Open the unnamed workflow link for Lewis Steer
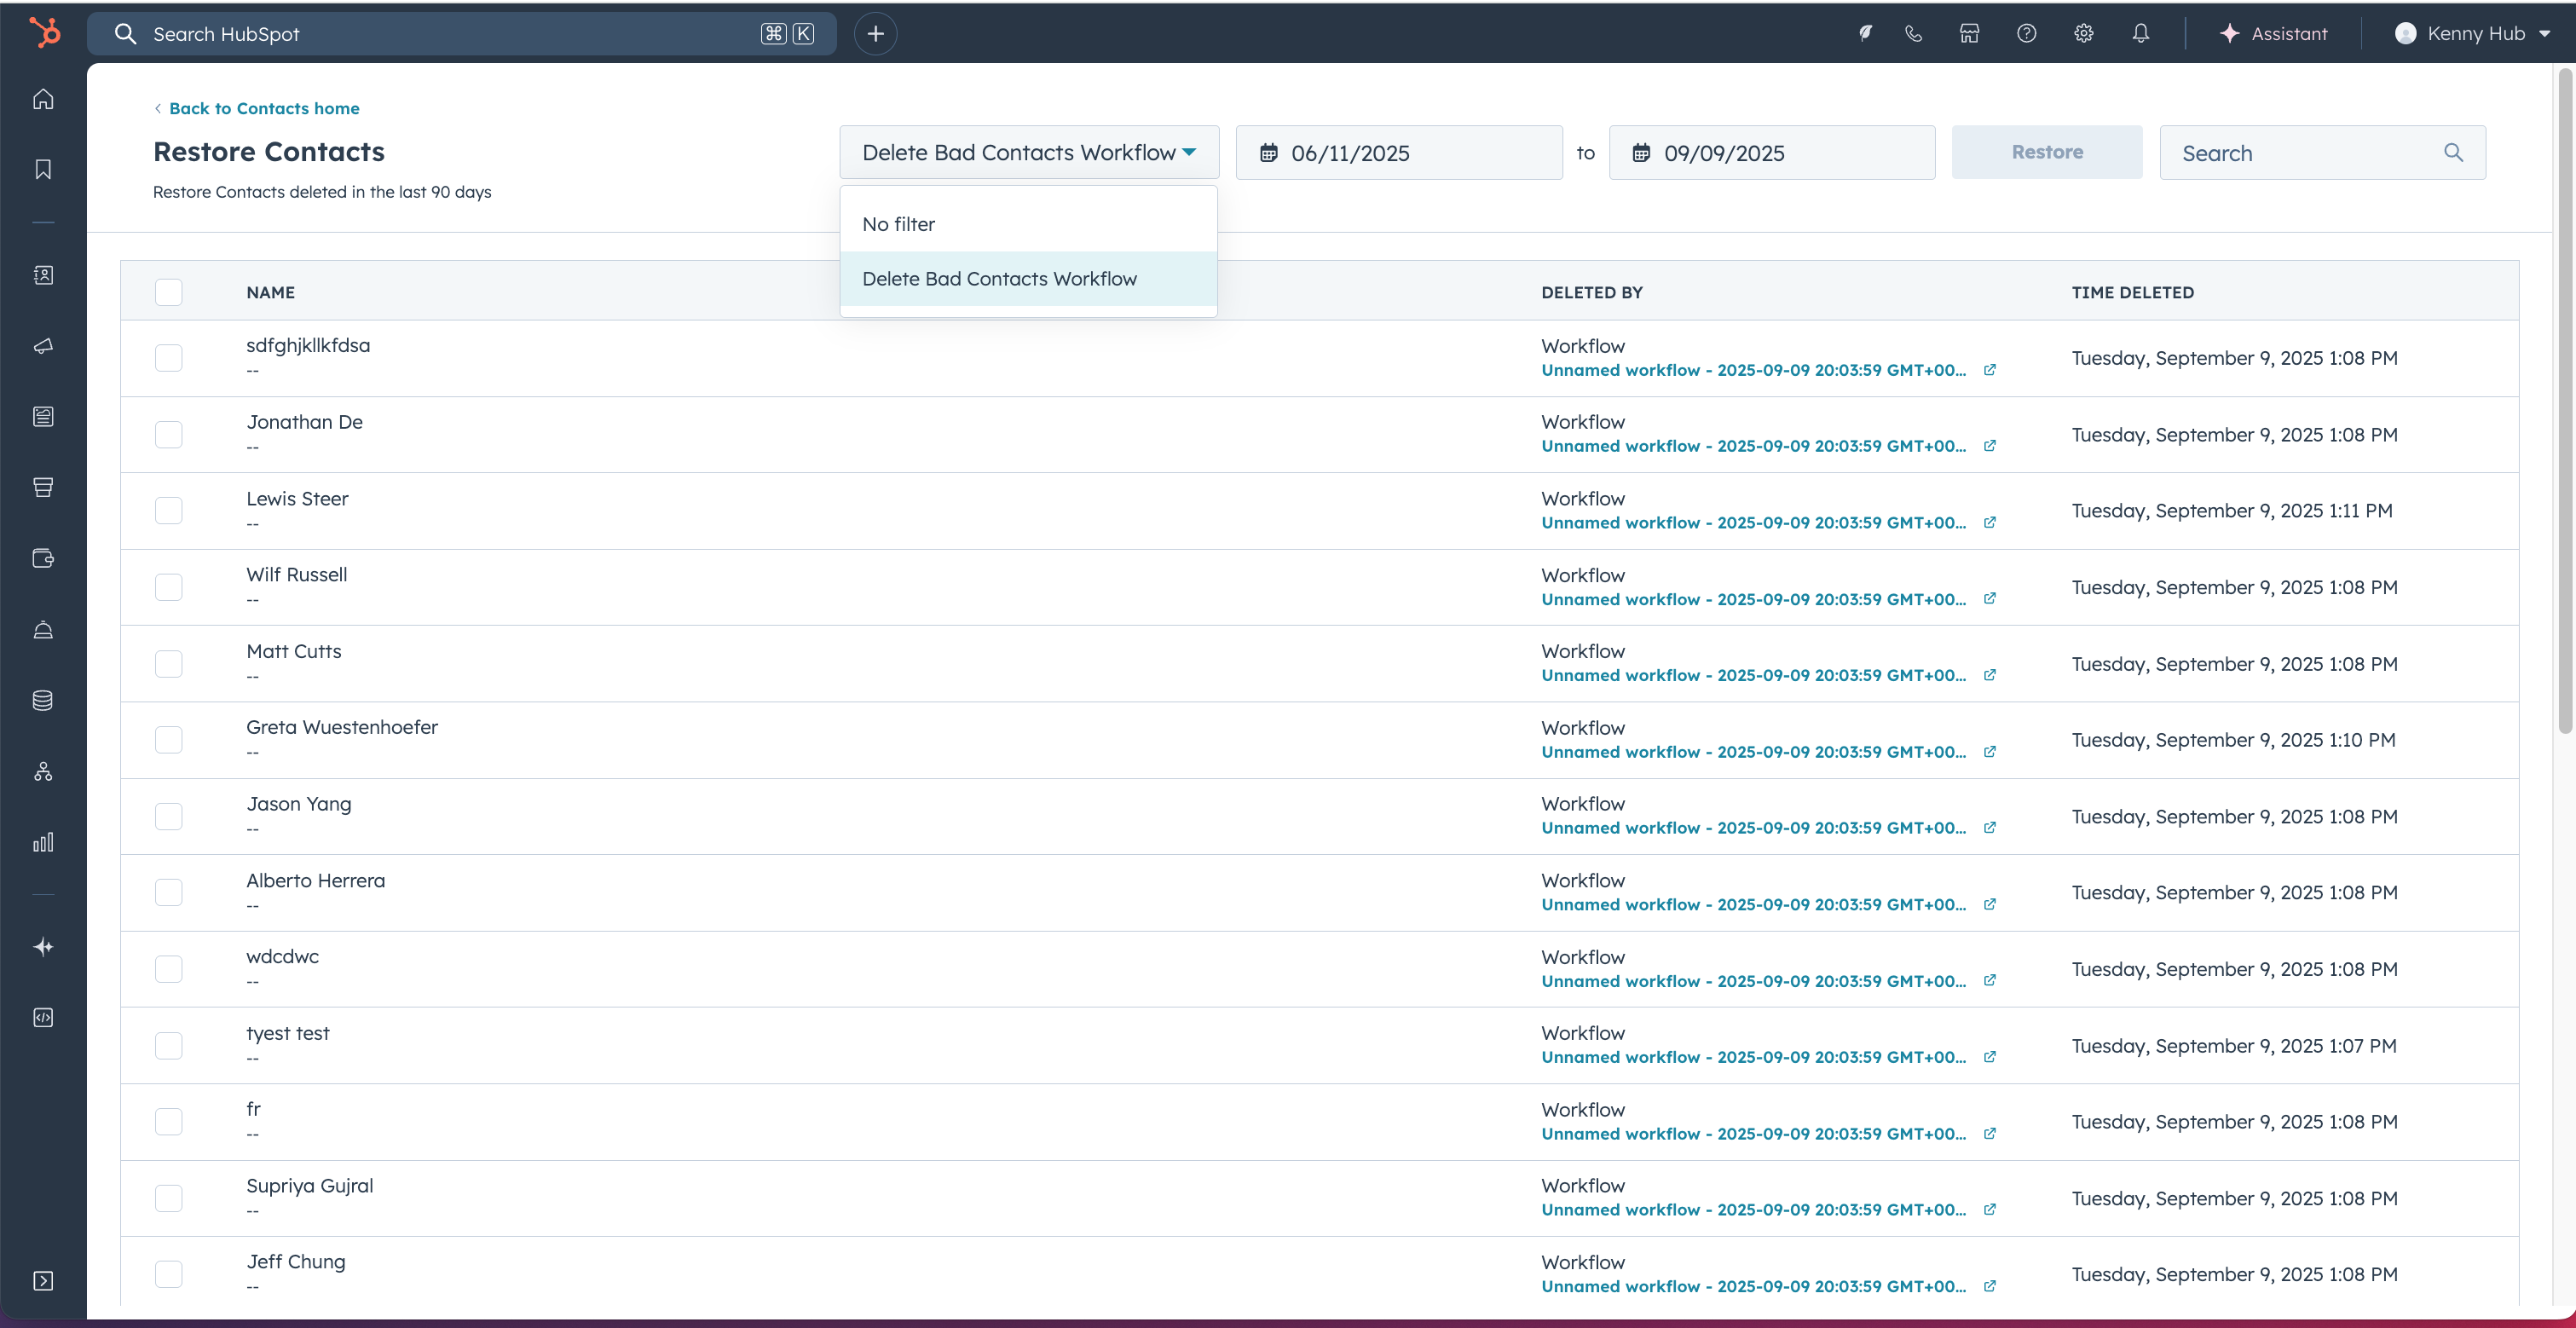The width and height of the screenshot is (2576, 1328). point(1753,523)
